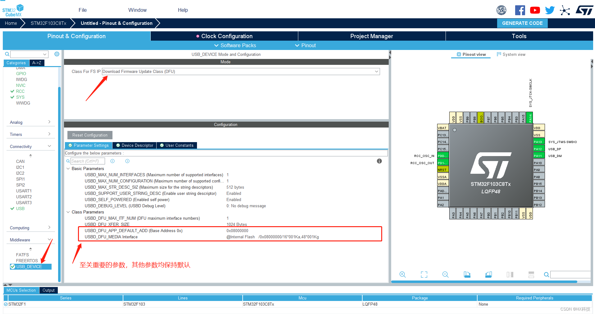Select the PA14 pin on chip top

(530, 118)
